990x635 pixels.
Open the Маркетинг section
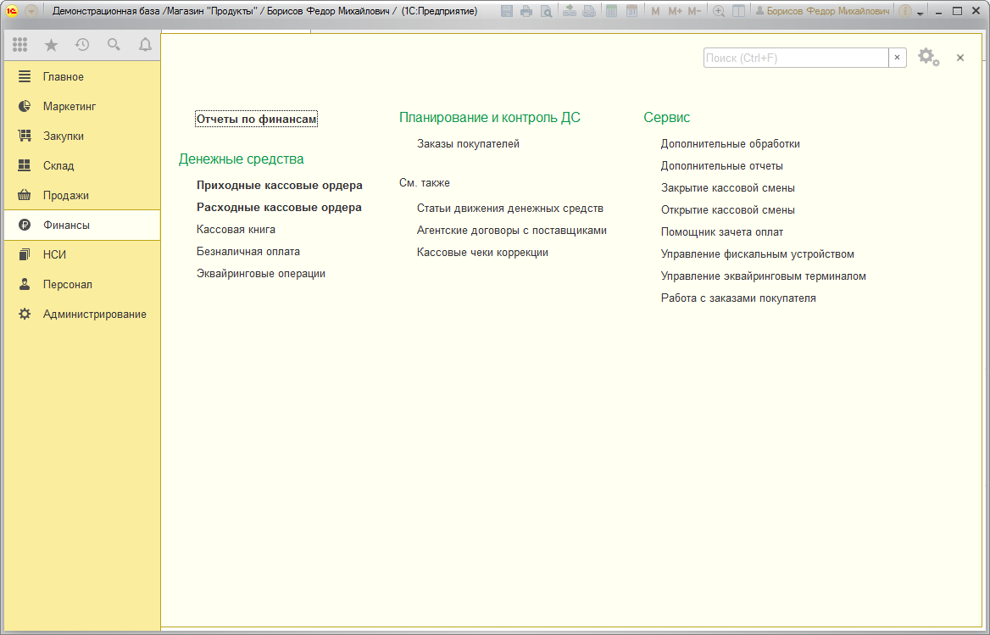[x=82, y=106]
